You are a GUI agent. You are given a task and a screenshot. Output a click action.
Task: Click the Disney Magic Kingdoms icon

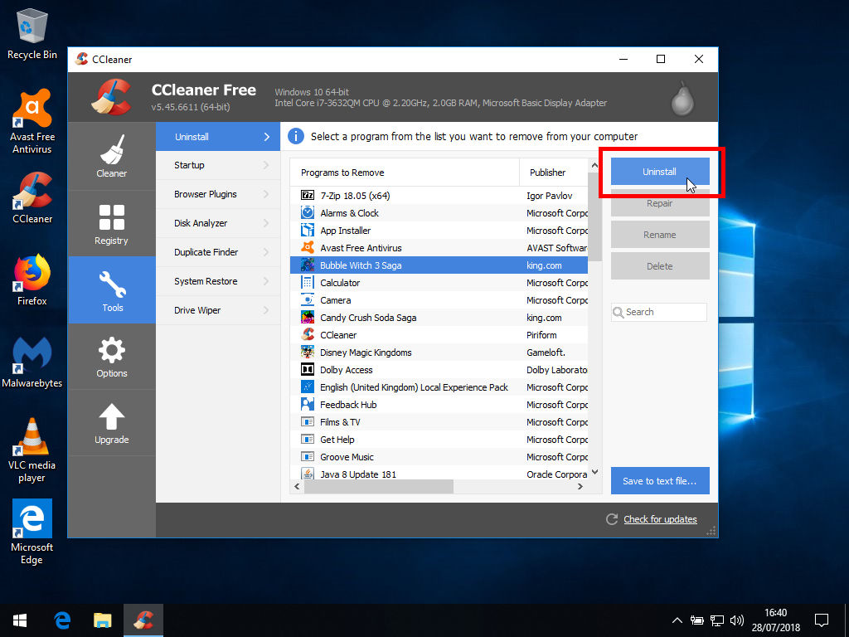tap(308, 352)
